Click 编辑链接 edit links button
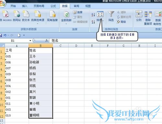Viewport: 162px width, 124px height. click(x=80, y=22)
